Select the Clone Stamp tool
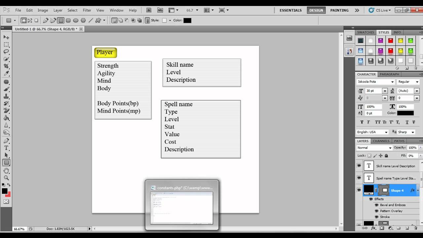This screenshot has height=238, width=423. (x=6, y=96)
